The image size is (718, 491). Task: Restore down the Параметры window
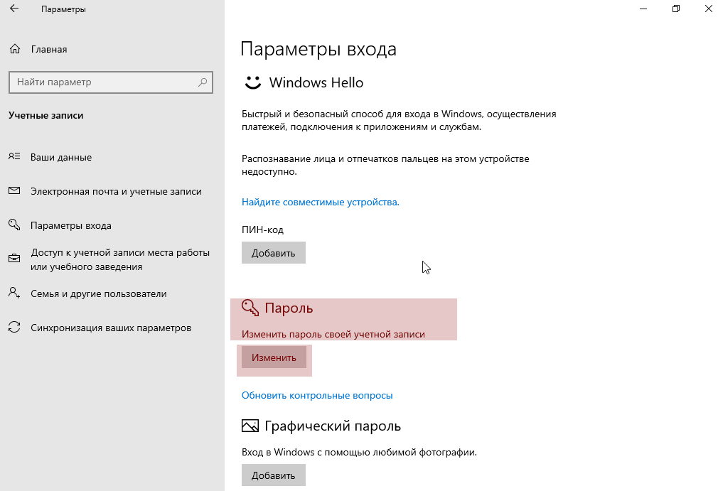676,9
